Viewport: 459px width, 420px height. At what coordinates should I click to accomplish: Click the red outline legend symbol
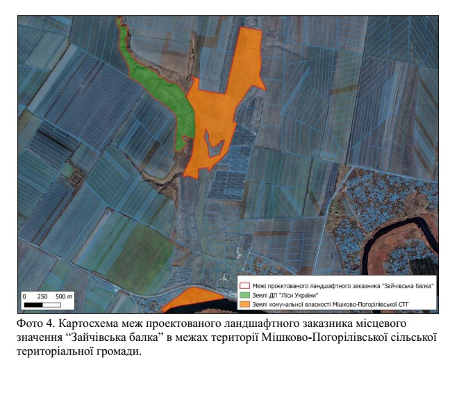tap(244, 286)
